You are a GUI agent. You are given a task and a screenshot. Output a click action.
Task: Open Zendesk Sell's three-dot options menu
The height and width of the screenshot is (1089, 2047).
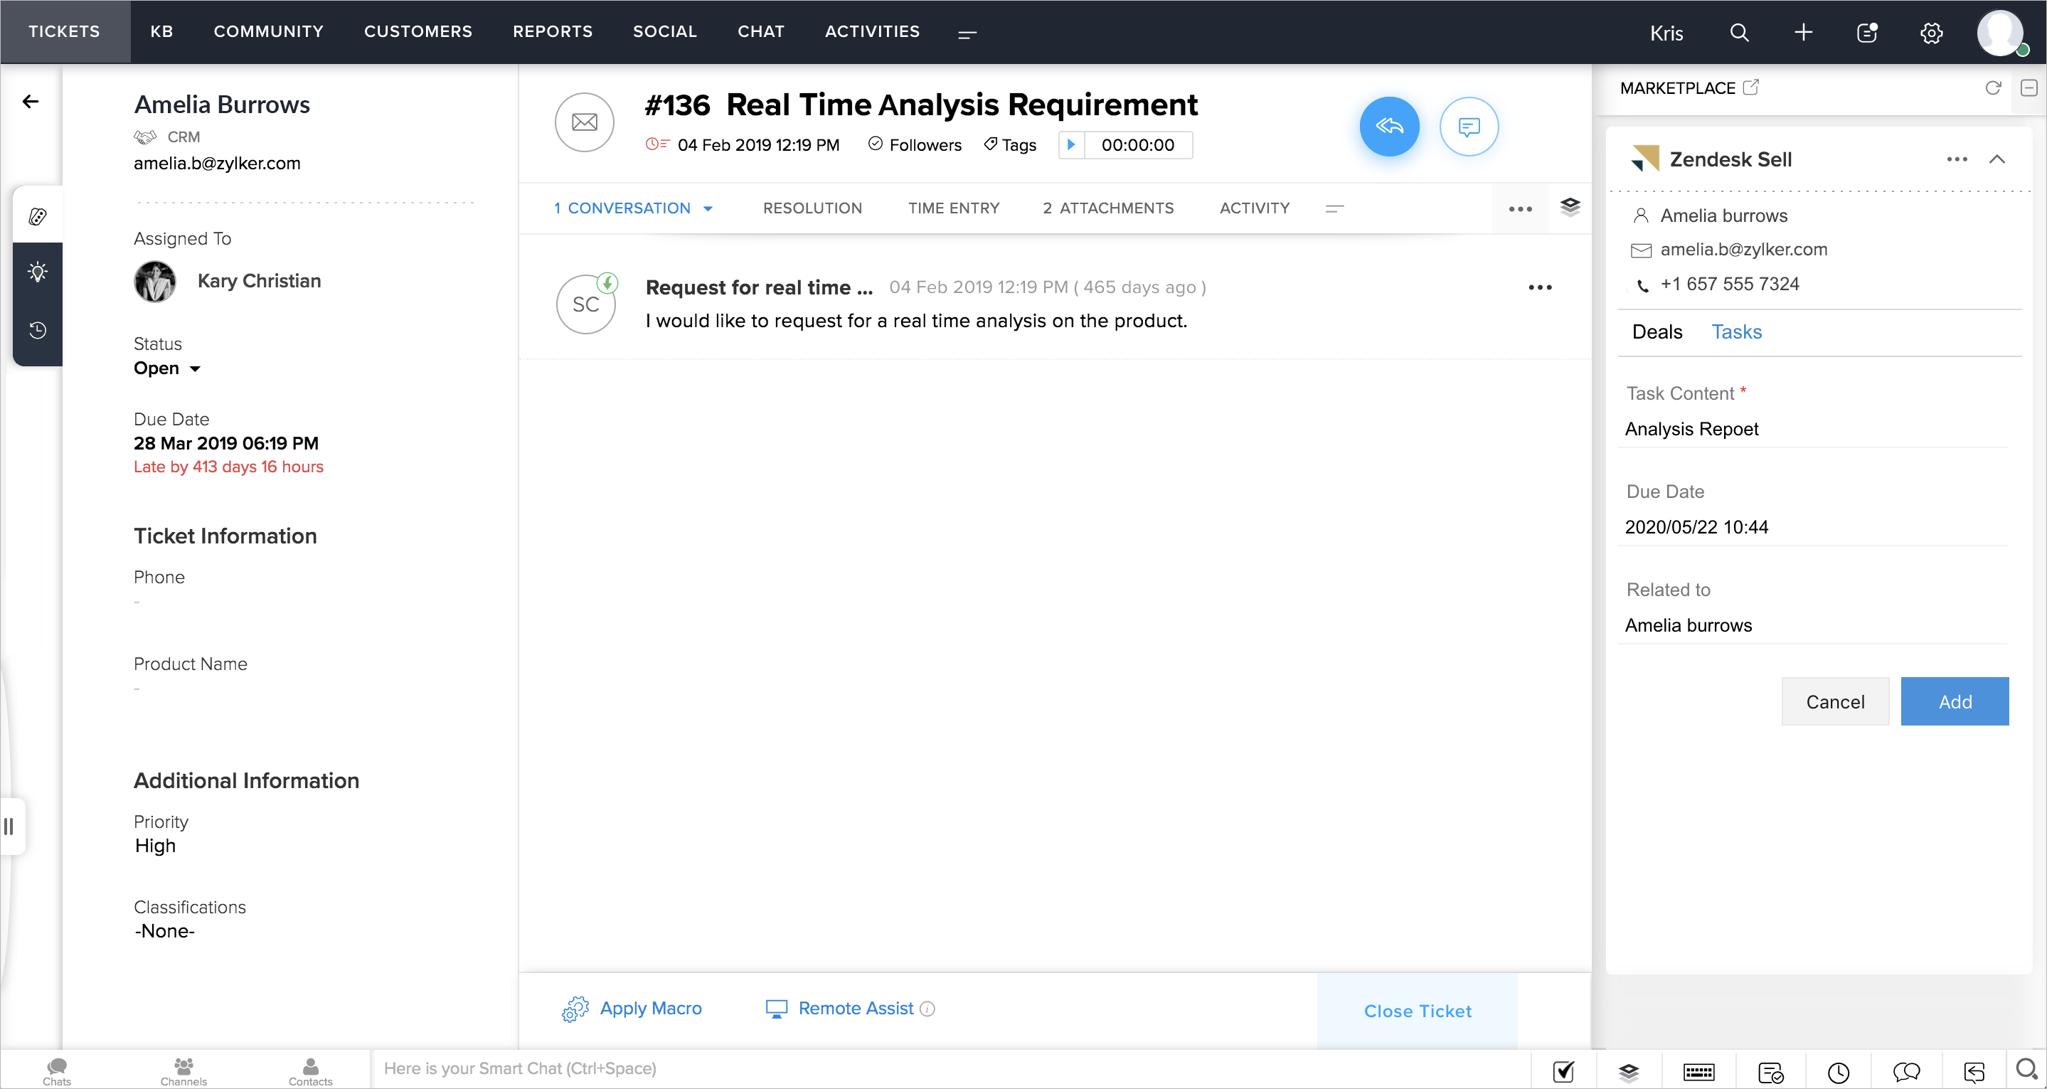[1957, 159]
